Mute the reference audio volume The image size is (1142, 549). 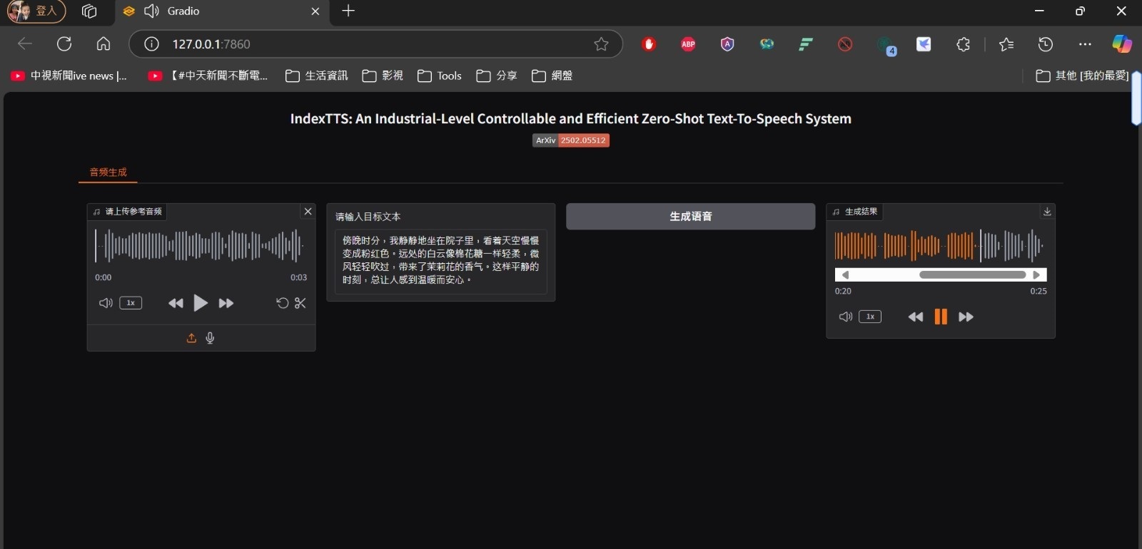coord(106,303)
